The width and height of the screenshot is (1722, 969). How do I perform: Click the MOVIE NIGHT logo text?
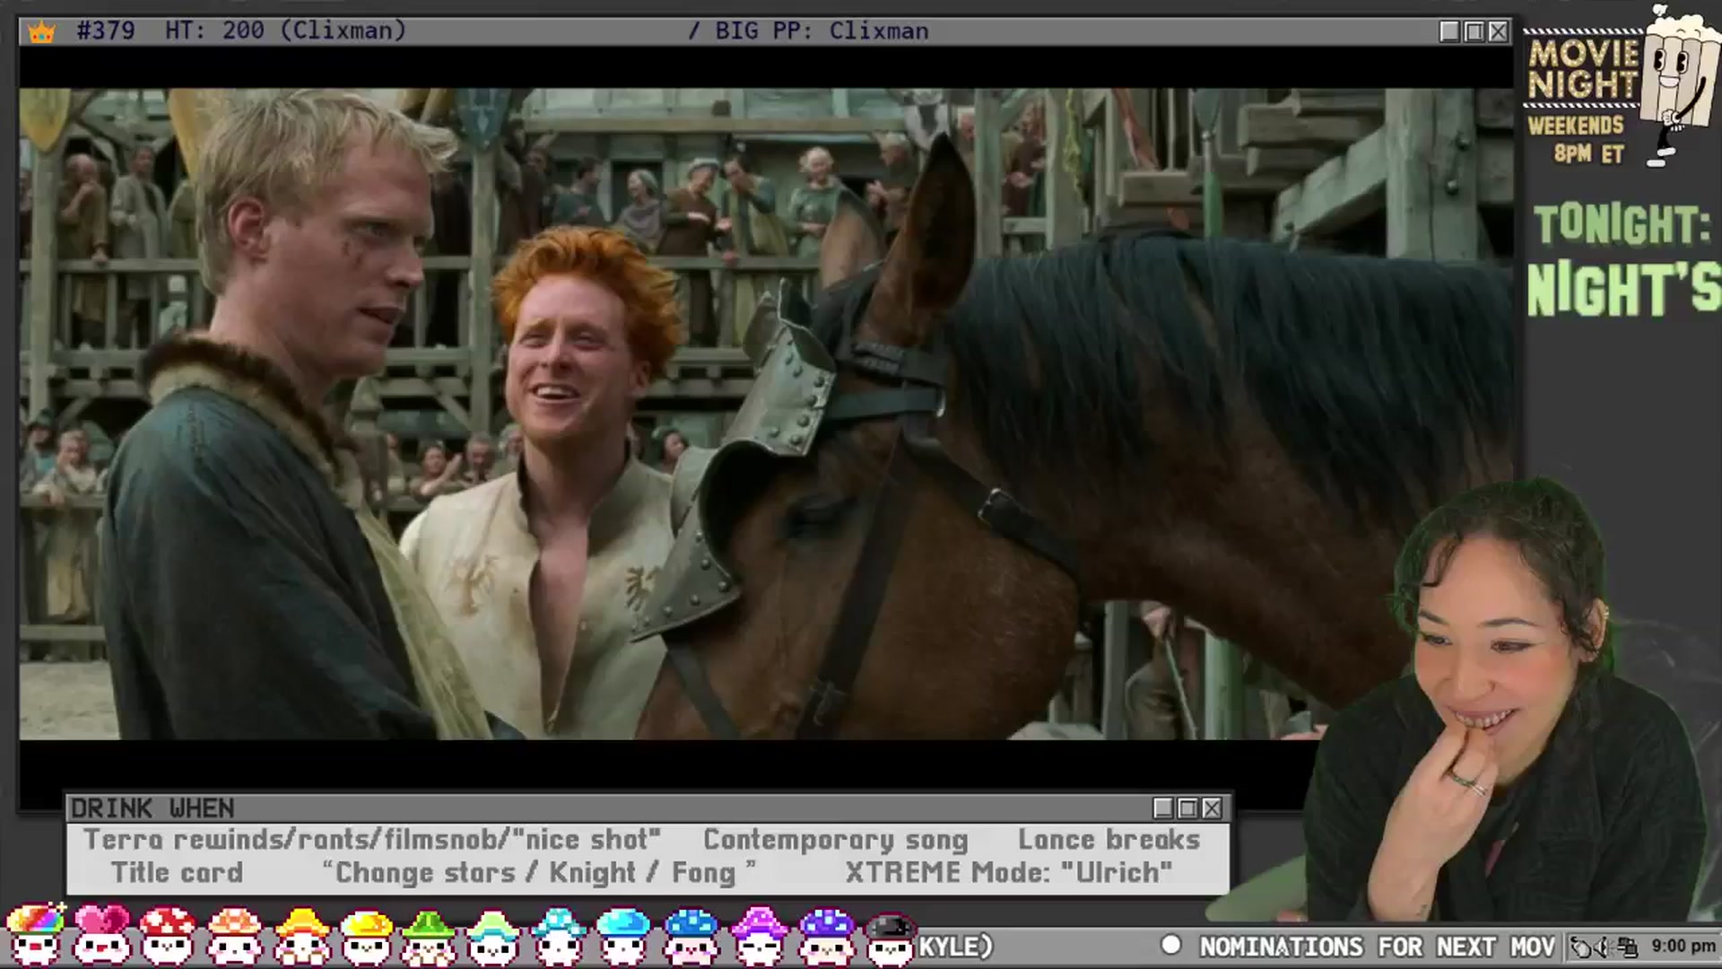click(x=1583, y=69)
